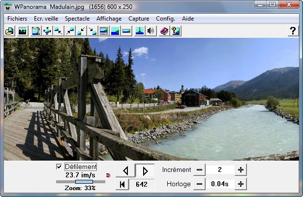Screen dimensions: 303x197
Task: Increase Incrément with plus button
Action: point(241,170)
